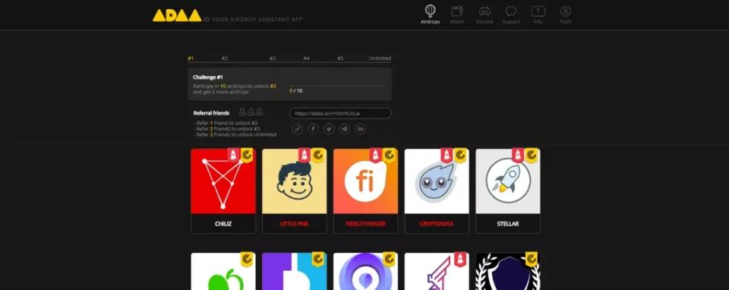
Task: Click 'Refer 1 friend to unlock #2' text
Action: (226, 123)
